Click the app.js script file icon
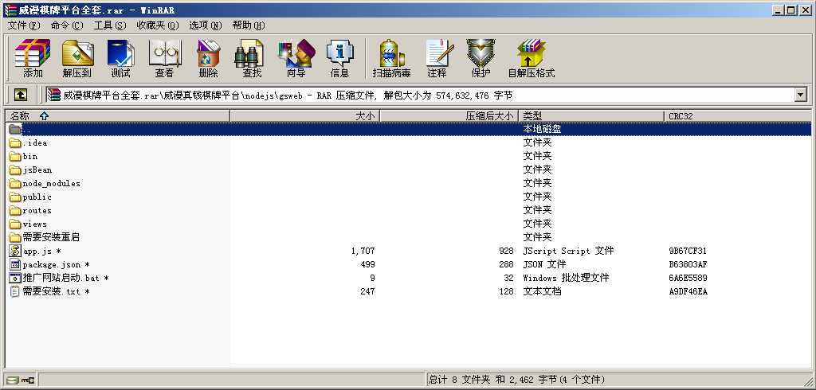 15,251
